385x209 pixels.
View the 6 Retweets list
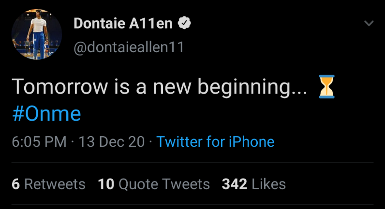48,184
